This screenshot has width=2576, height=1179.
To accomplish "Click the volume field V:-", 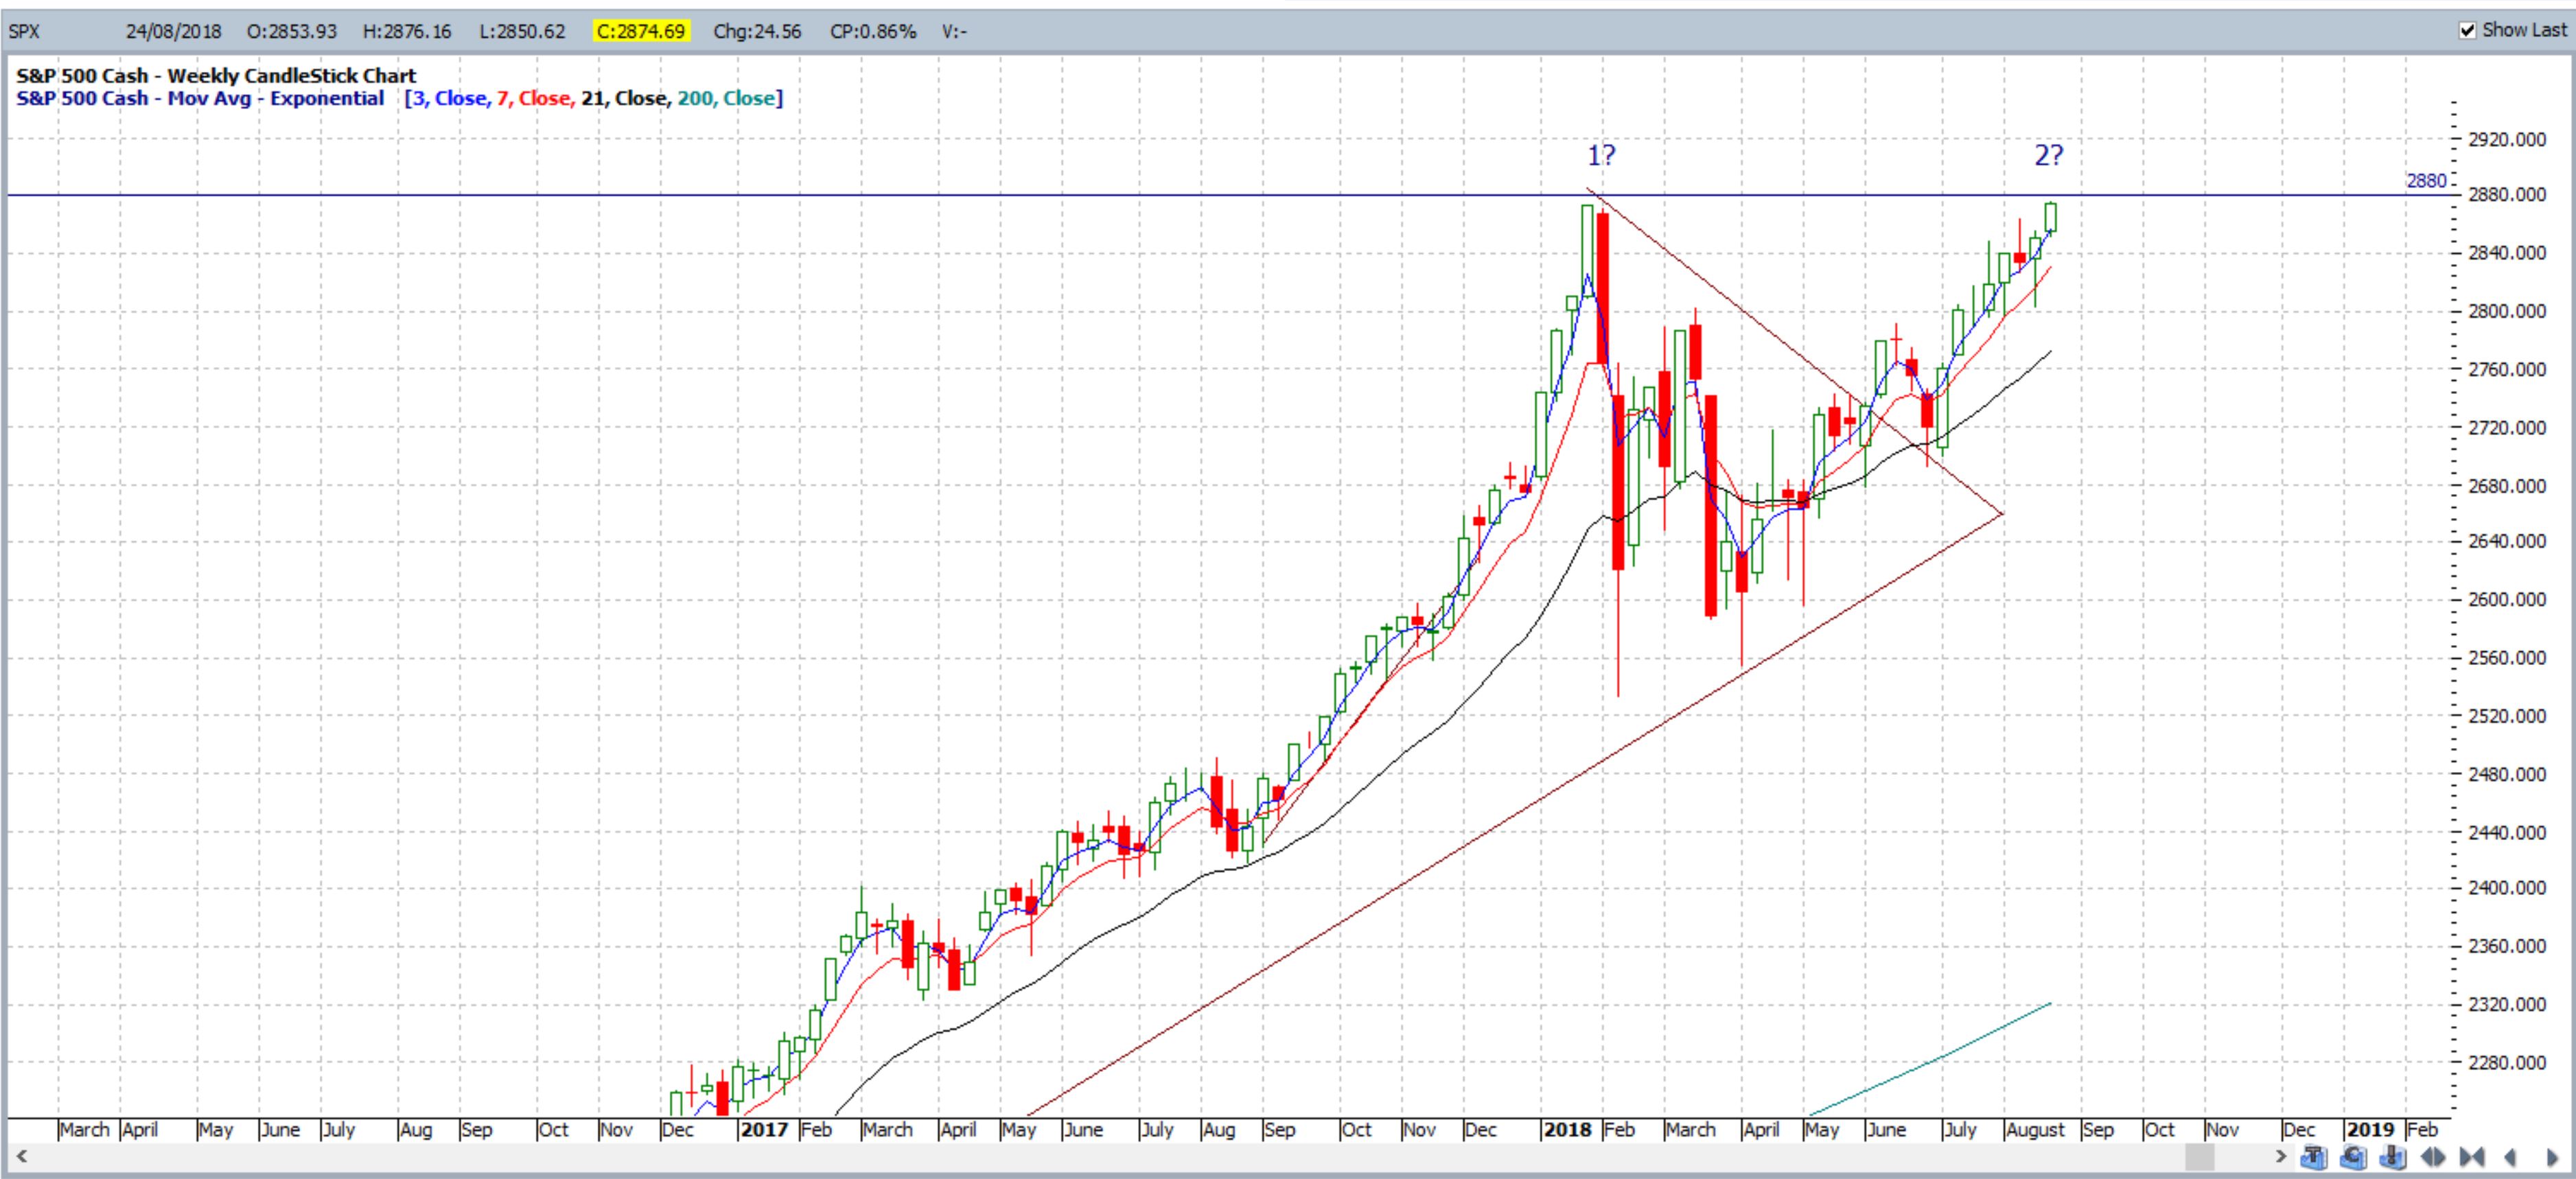I will (x=954, y=31).
